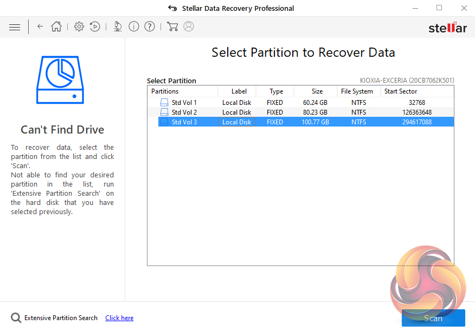475x332 pixels.
Task: Open the settings gear
Action: point(79,26)
